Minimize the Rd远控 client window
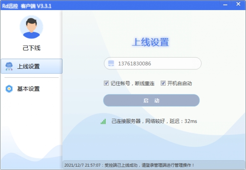 pos(225,5)
